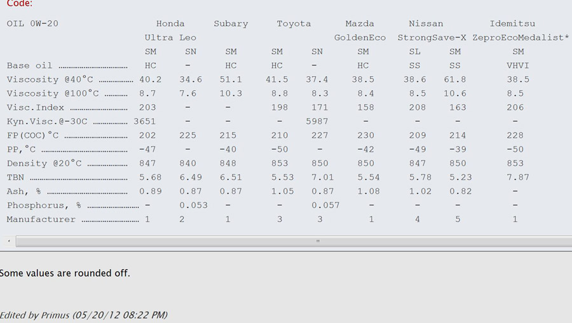Click the '840' density value
572x323 pixels.
pyautogui.click(x=187, y=163)
